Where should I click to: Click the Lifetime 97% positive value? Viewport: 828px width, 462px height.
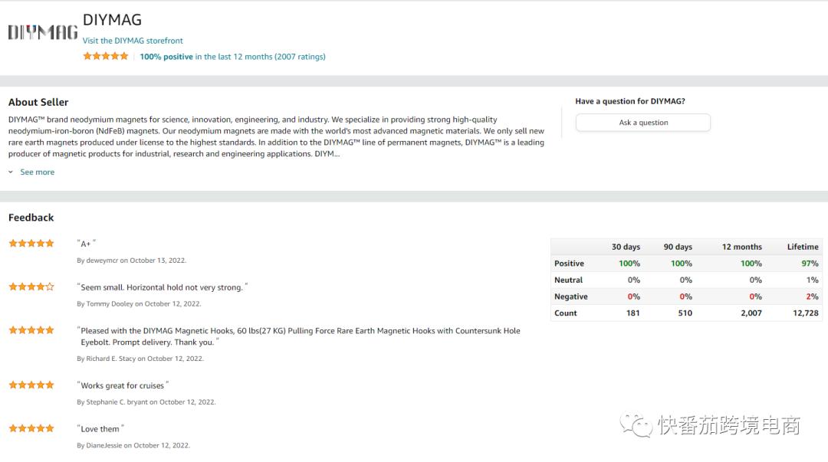click(809, 264)
